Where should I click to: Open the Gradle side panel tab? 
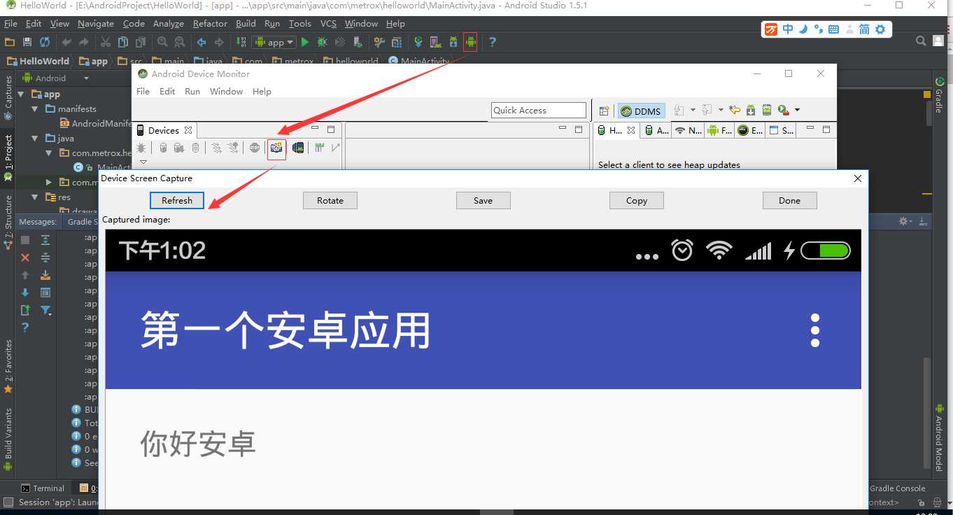pyautogui.click(x=939, y=95)
